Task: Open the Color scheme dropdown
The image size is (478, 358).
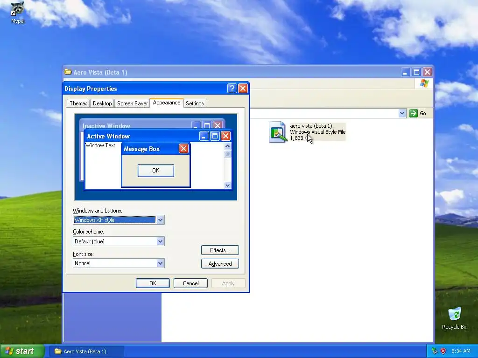Action: click(161, 241)
